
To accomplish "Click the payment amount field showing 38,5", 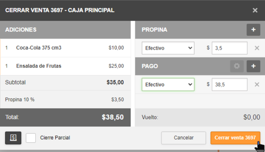I will 230,85.
